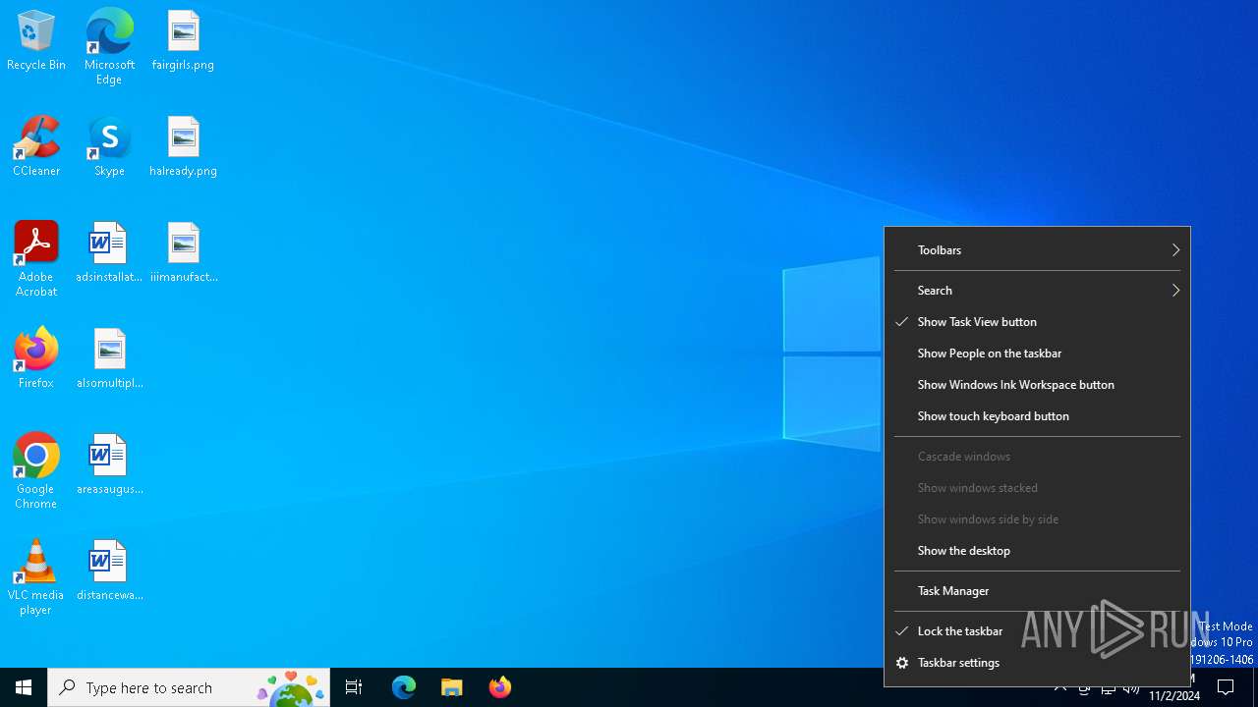Select the Microsoft Edge desktop shortcut
Image resolution: width=1258 pixels, height=707 pixels.
(x=109, y=47)
